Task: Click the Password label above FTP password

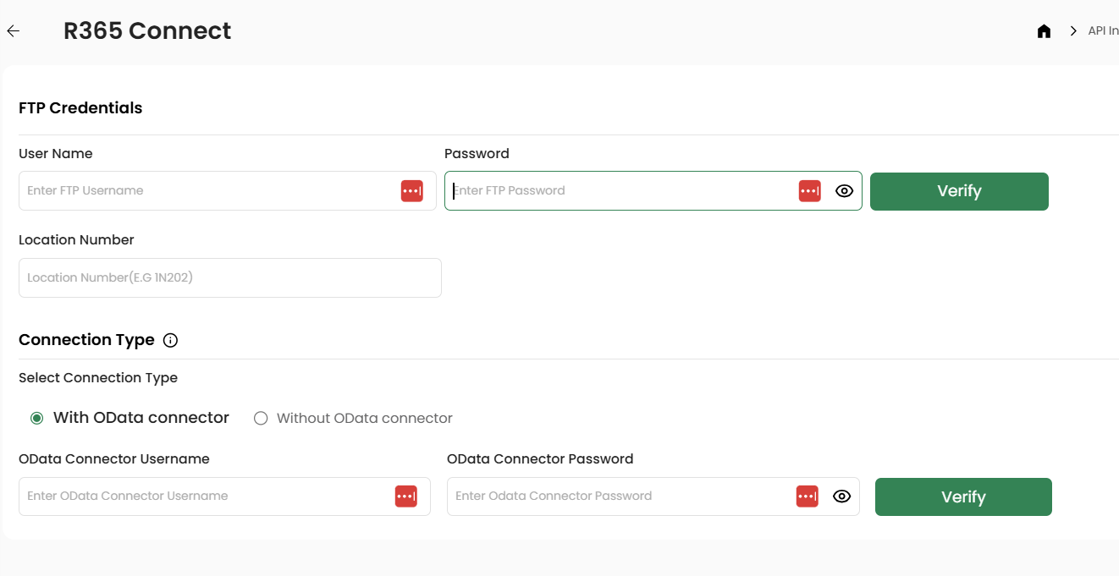Action: (477, 154)
